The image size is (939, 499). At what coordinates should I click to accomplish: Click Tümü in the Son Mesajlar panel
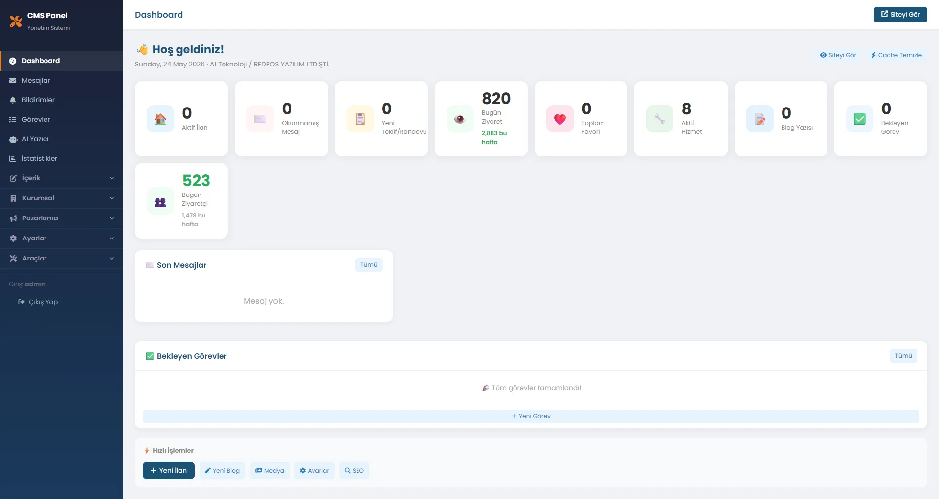pyautogui.click(x=369, y=265)
